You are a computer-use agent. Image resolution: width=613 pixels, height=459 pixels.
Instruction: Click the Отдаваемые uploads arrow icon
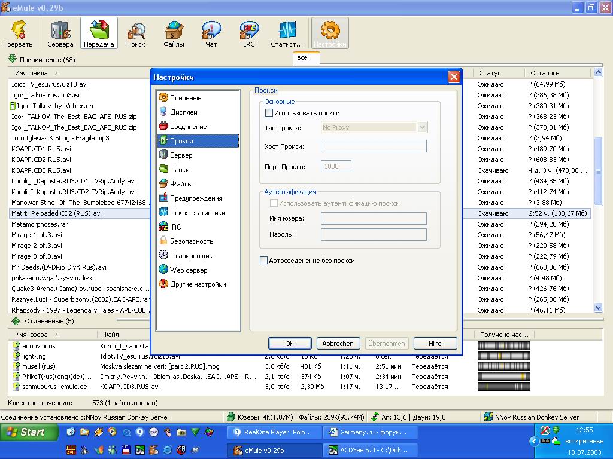16,321
